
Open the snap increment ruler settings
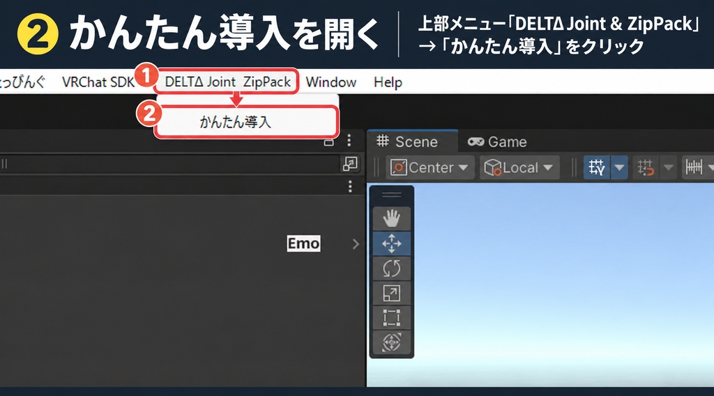tap(694, 167)
